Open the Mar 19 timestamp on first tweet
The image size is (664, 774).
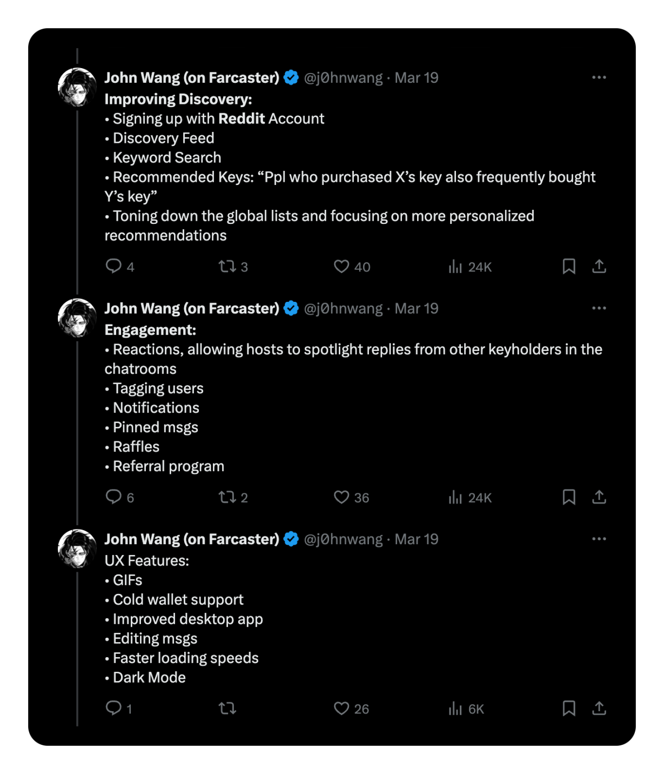point(417,78)
